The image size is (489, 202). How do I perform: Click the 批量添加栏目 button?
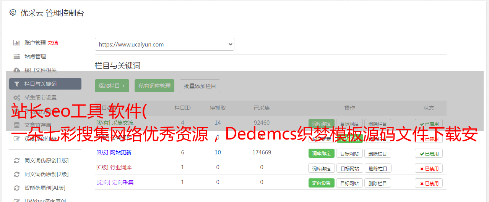(x=200, y=86)
